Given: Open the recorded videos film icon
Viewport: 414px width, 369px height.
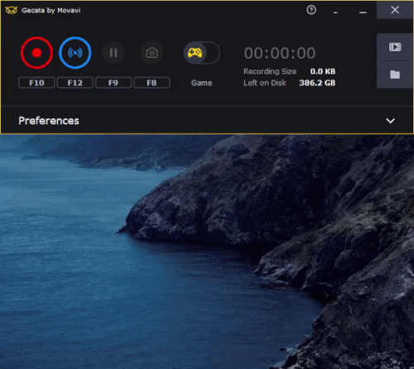Looking at the screenshot, I should coord(395,47).
